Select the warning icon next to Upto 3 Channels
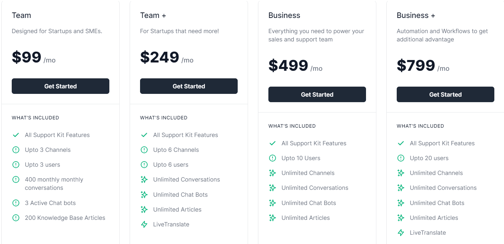 pos(16,150)
